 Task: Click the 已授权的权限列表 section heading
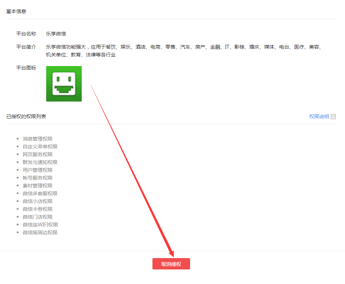click(26, 116)
